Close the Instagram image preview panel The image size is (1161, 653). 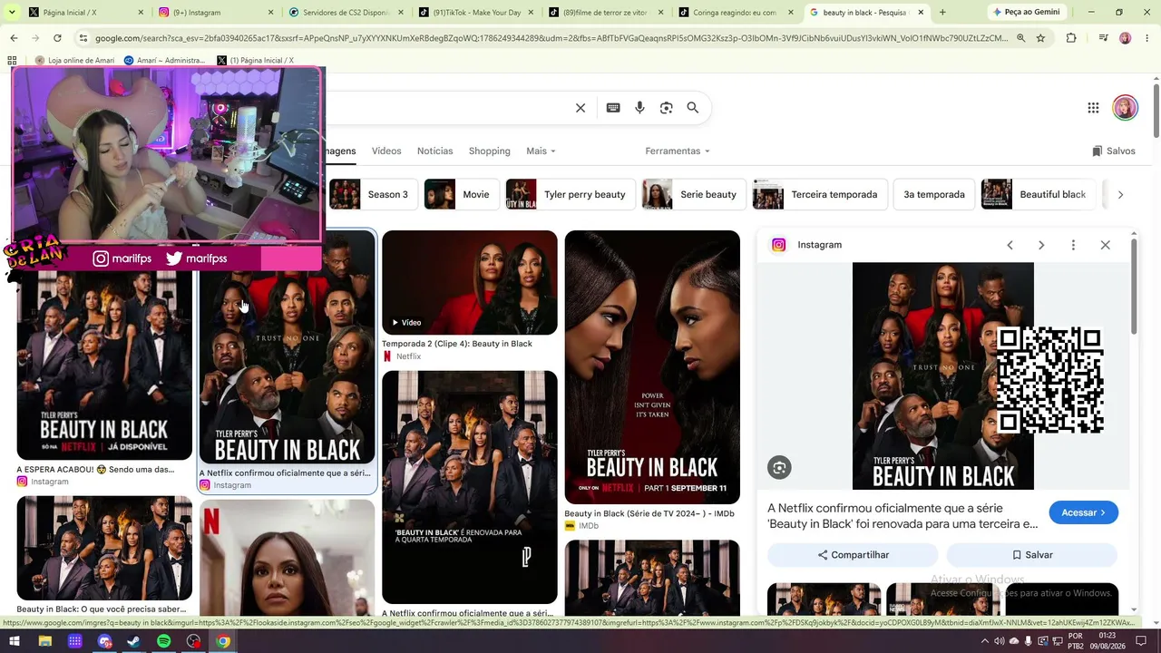[1105, 245]
